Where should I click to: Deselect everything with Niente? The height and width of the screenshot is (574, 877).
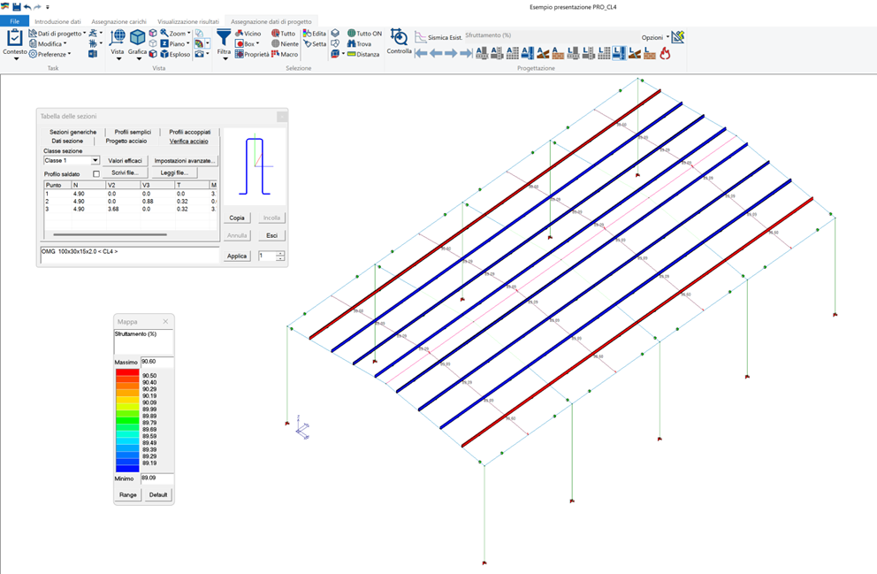(x=286, y=43)
